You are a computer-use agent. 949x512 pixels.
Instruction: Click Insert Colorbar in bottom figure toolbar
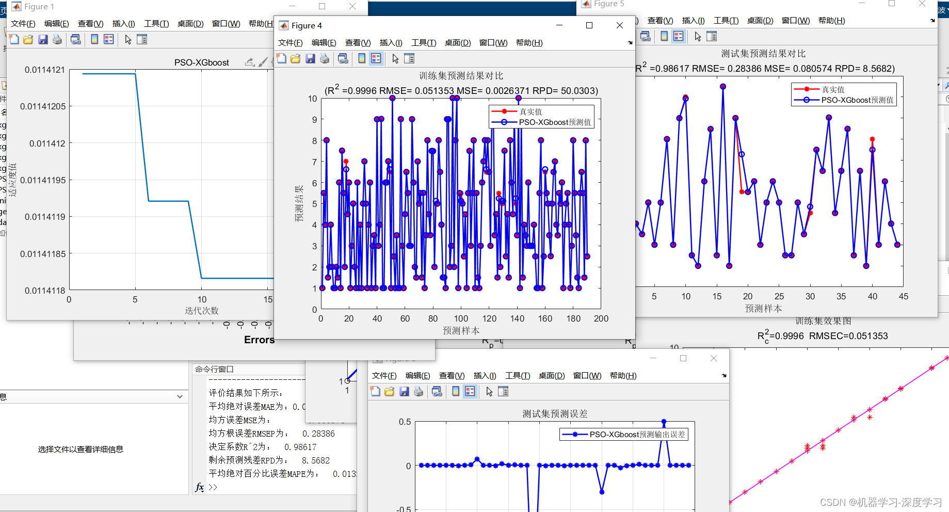[456, 392]
